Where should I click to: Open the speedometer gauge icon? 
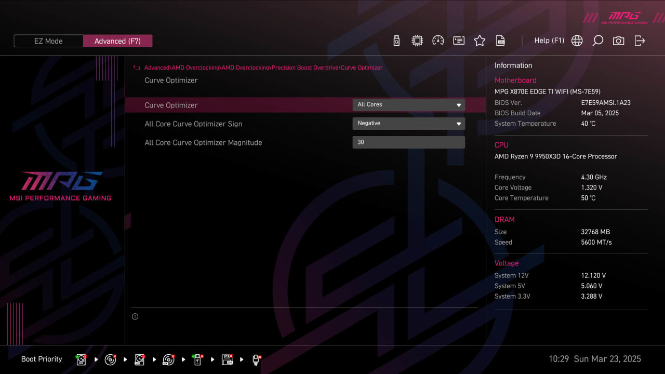pos(438,41)
